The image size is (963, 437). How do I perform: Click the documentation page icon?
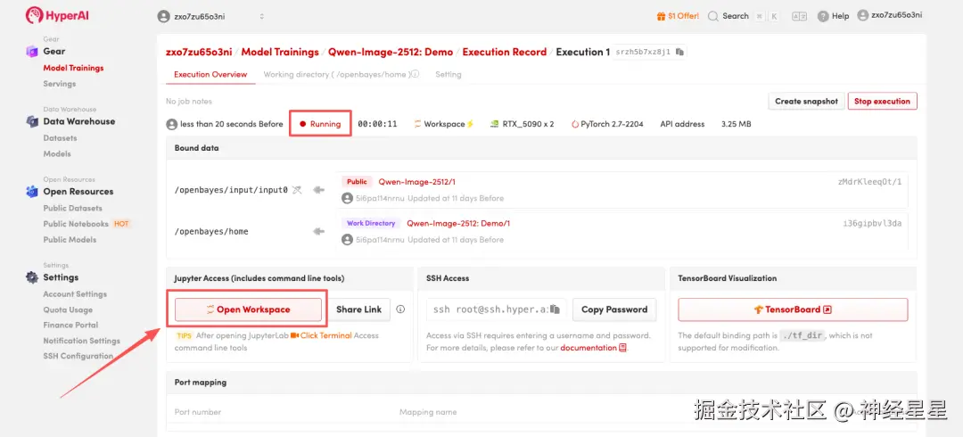coord(622,348)
